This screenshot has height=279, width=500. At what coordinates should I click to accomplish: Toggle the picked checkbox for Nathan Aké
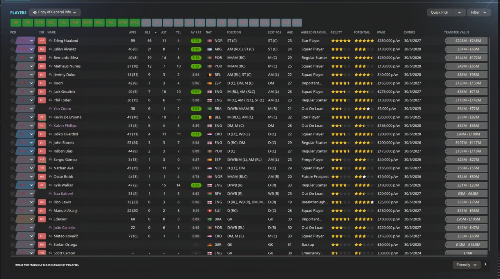[x=12, y=168]
